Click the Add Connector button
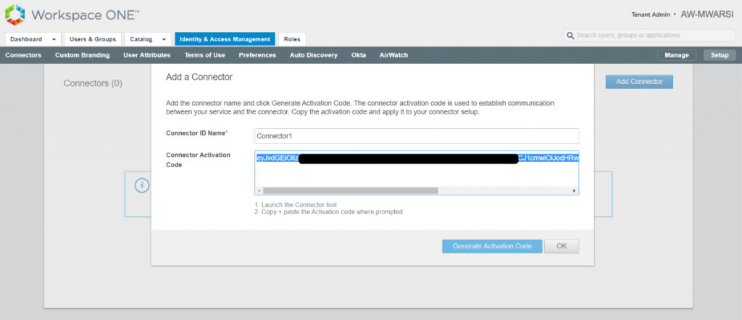Viewport: 742px width, 320px height. 639,82
